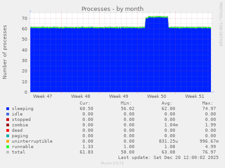225x168 pixels.
Task: Click the 'paging' legend label
Action: (x=20, y=136)
